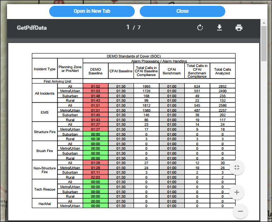Click the red 02:03 baseline cell
This screenshot has height=222, width=272.
95,177
